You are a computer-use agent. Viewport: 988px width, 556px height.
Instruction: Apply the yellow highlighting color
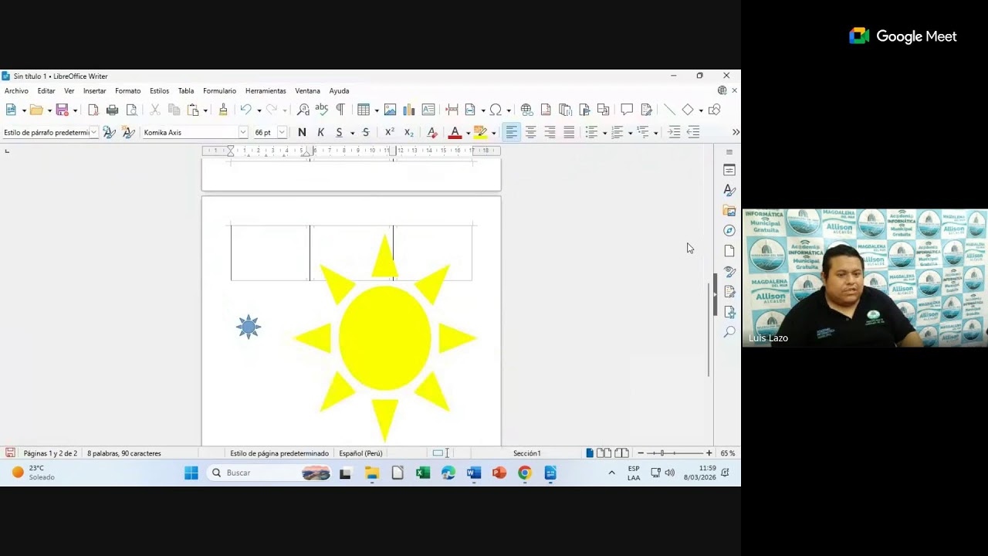(x=480, y=132)
